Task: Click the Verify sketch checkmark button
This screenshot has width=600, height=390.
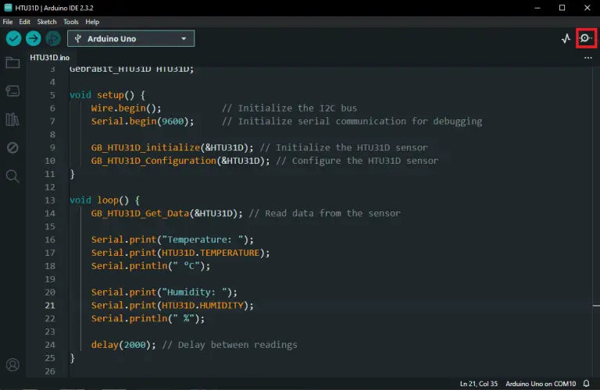Action: [13, 38]
